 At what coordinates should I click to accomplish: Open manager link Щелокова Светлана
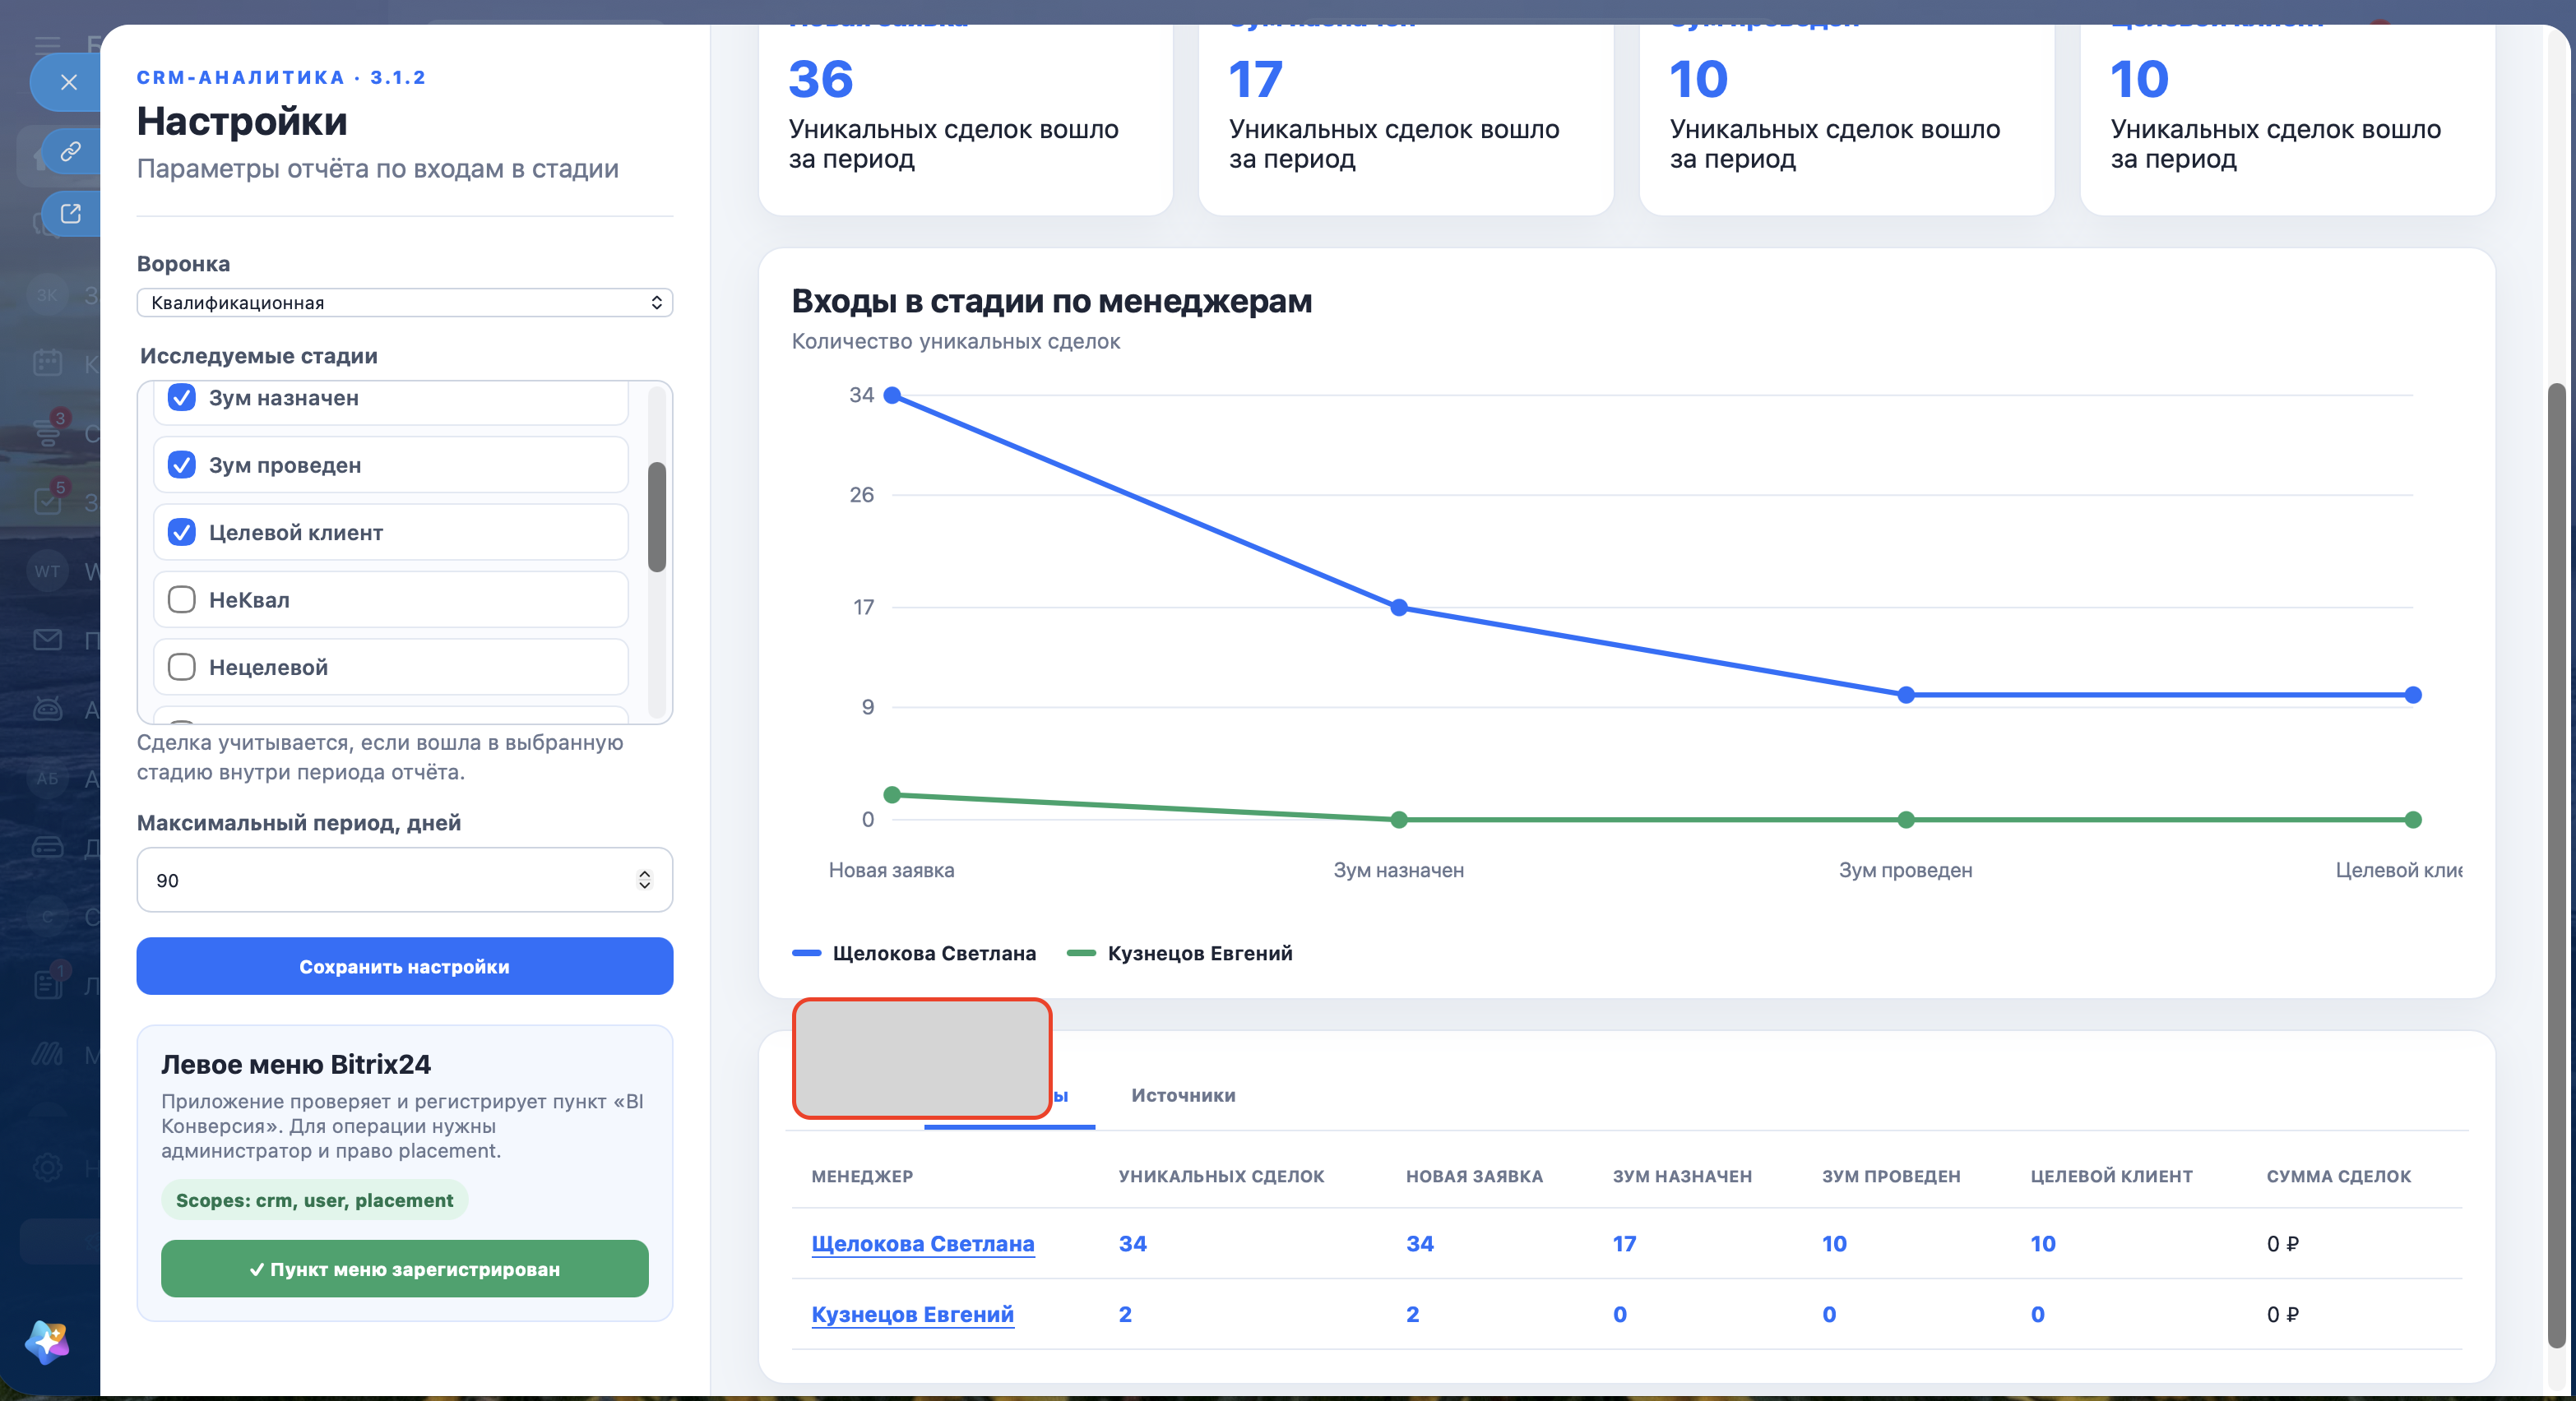tap(922, 1244)
